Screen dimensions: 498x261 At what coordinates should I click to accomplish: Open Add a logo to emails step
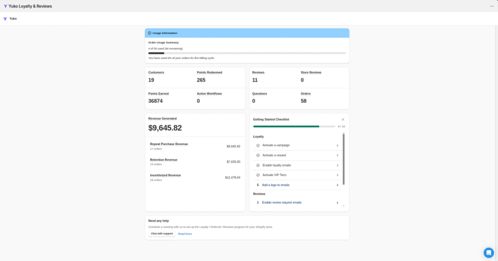coord(276,185)
